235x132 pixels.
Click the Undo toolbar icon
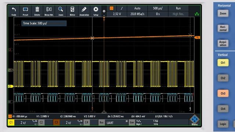click(x=14, y=11)
